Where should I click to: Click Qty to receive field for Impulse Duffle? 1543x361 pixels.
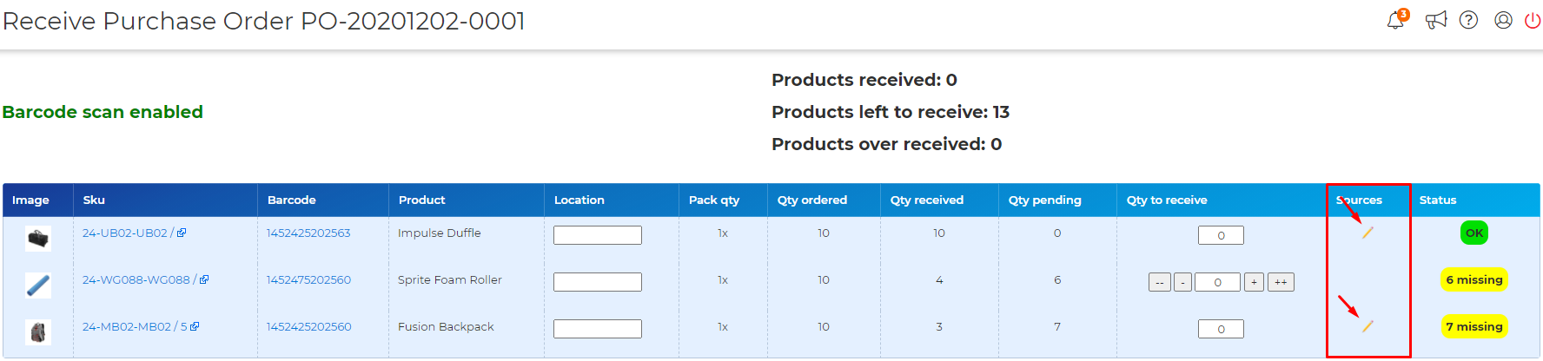tap(1221, 235)
